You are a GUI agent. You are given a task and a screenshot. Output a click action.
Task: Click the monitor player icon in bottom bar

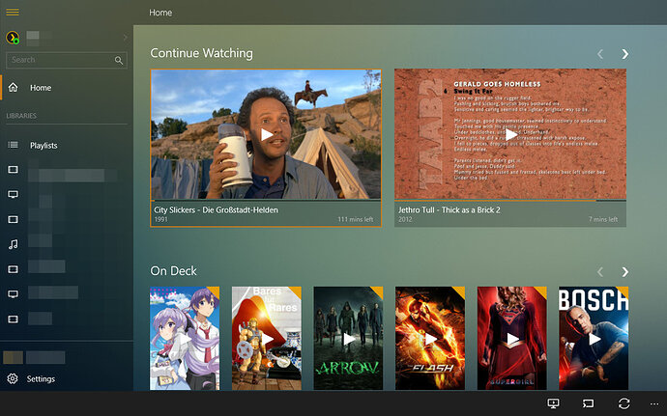pos(554,403)
